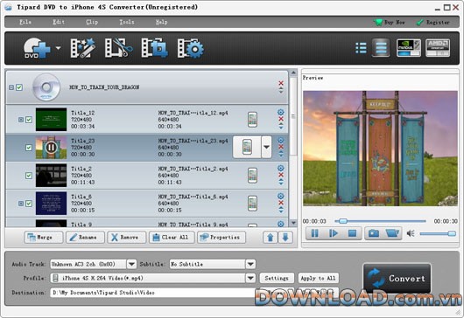The image size is (464, 318).
Task: Stop the preview playback
Action: (x=353, y=233)
